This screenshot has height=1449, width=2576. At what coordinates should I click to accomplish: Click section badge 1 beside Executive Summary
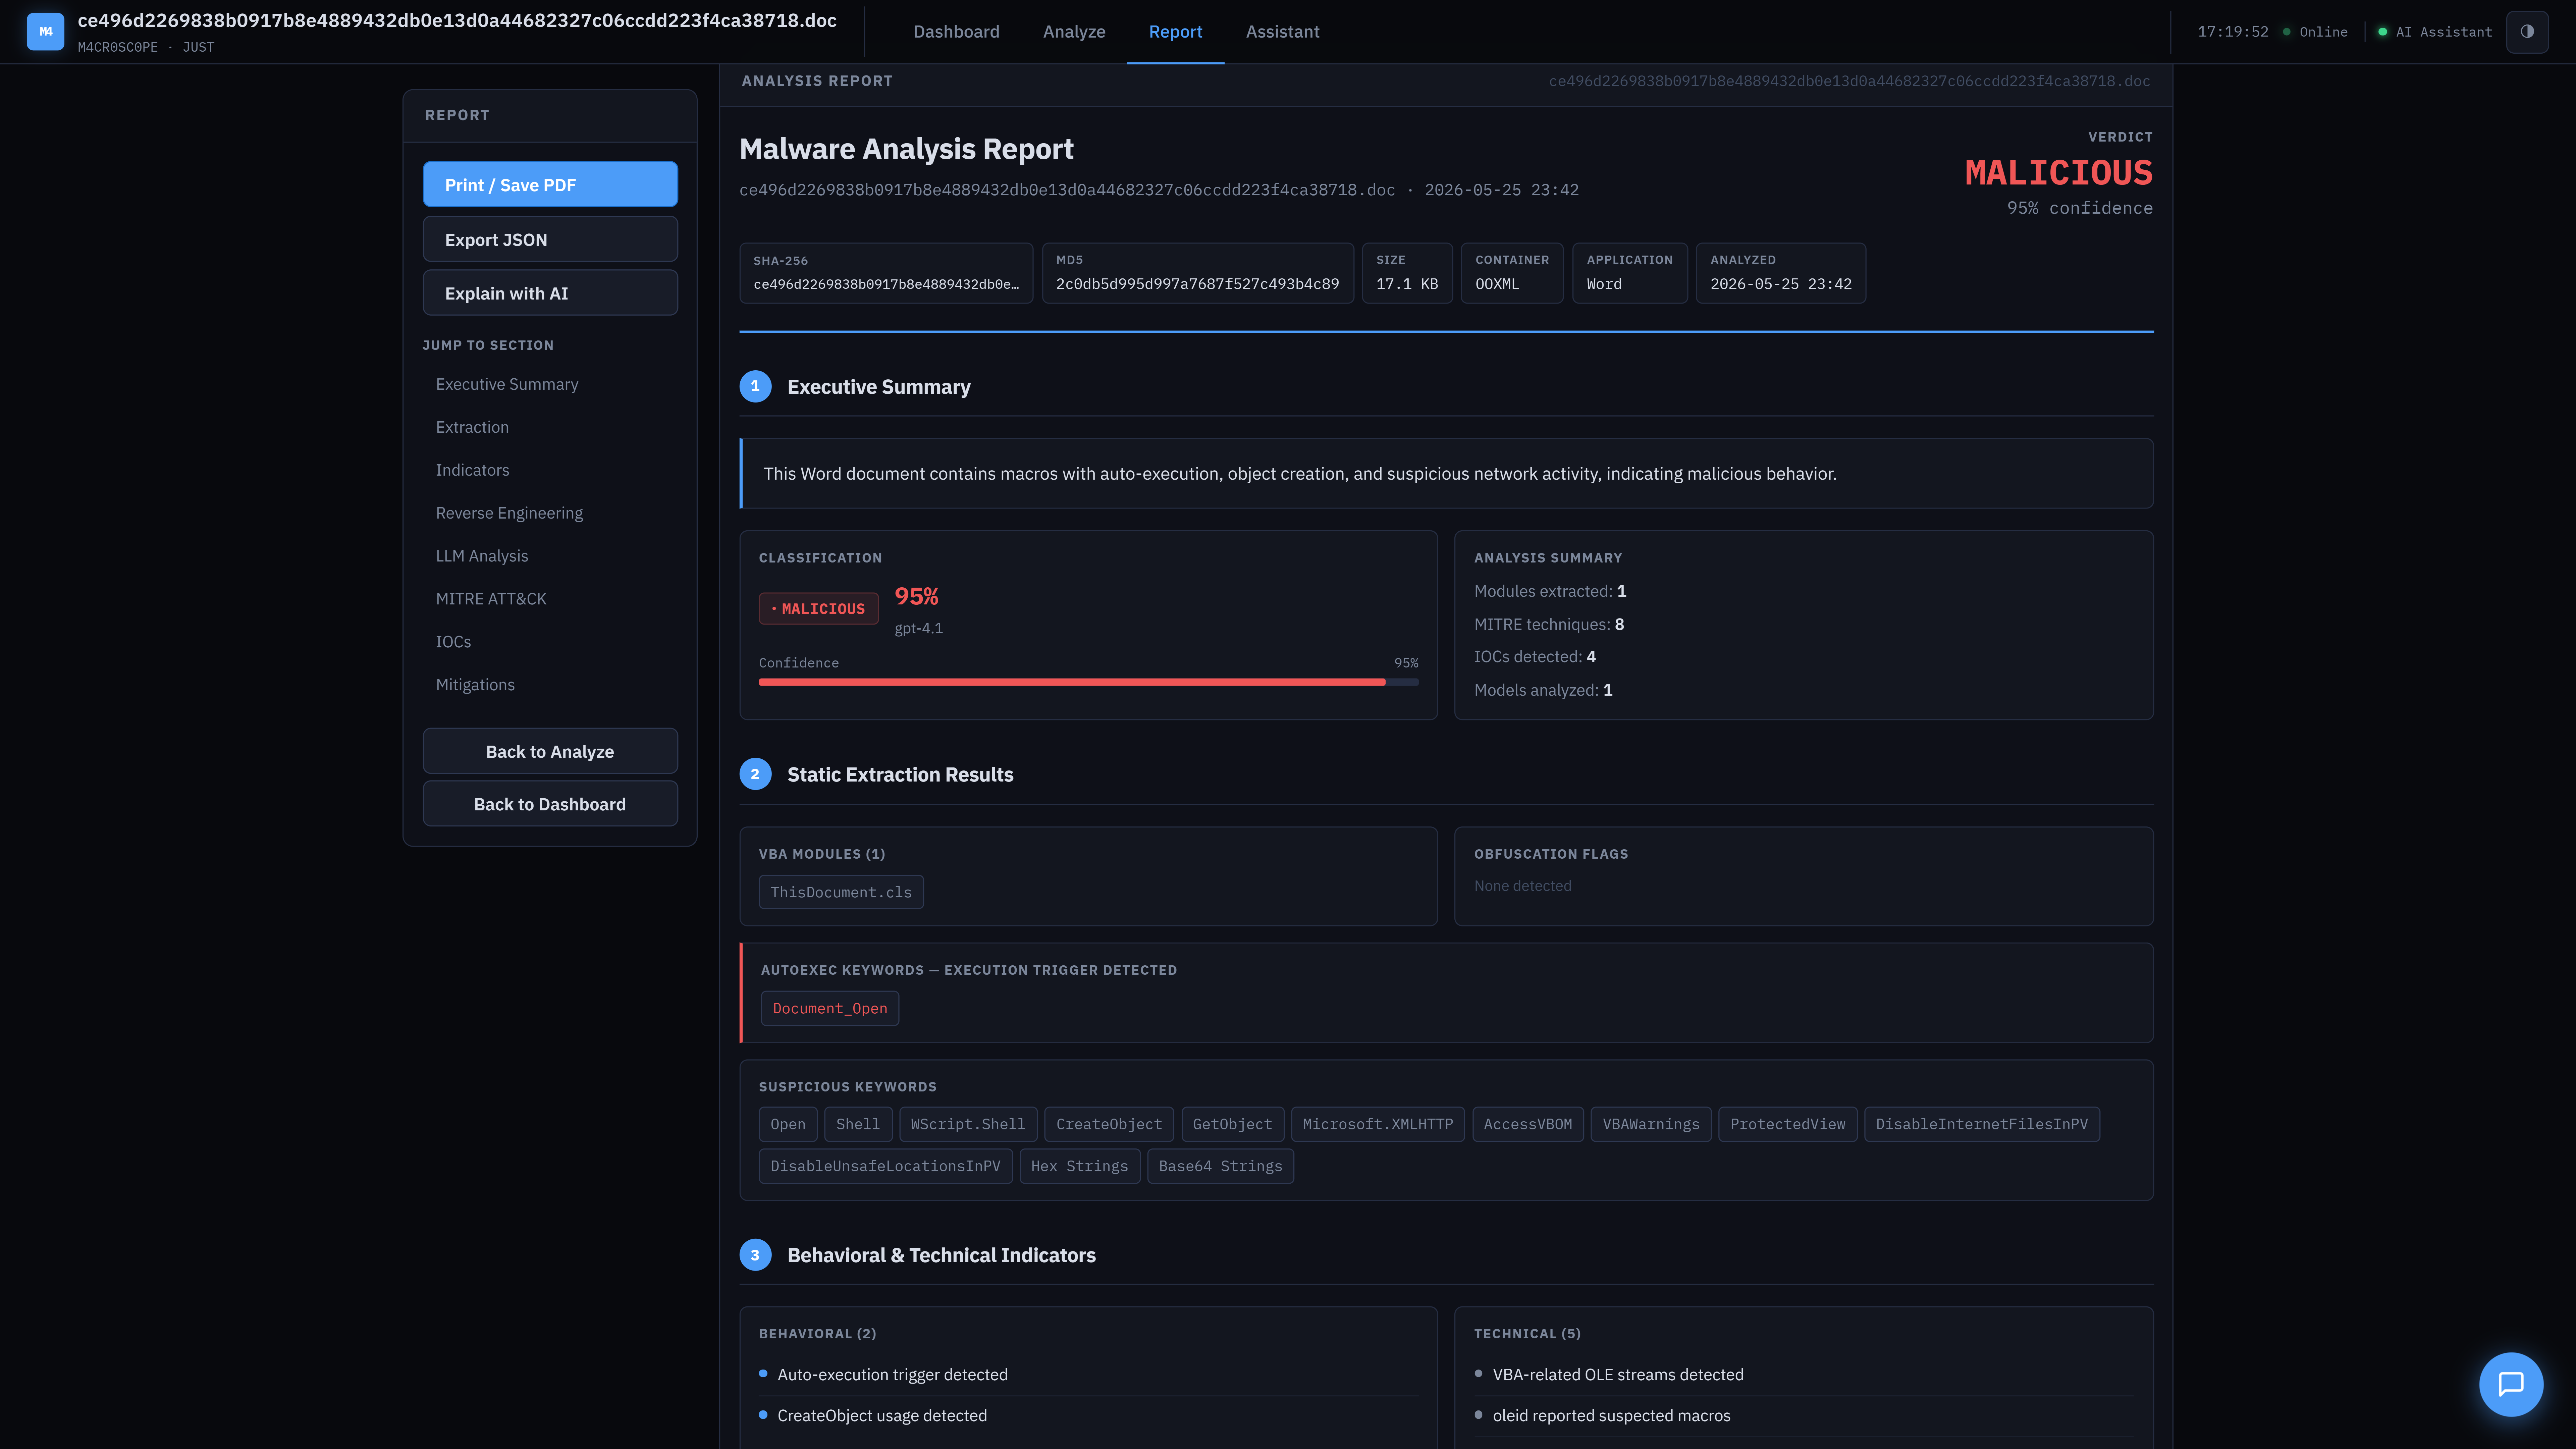point(755,386)
